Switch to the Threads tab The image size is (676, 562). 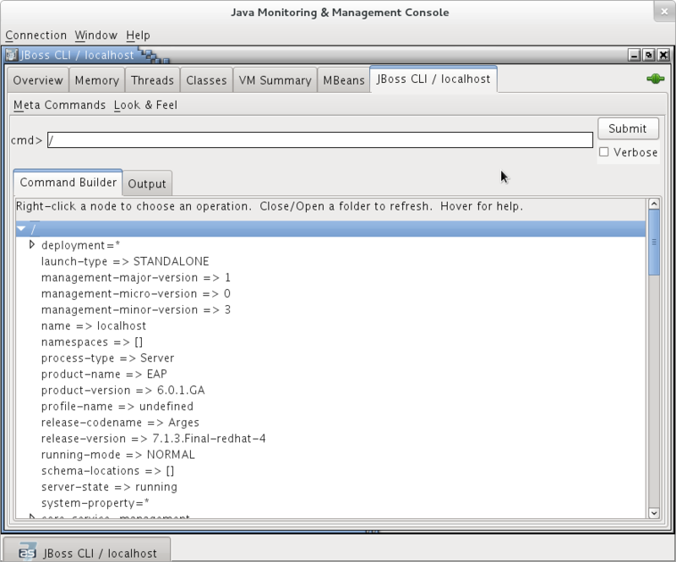[153, 80]
